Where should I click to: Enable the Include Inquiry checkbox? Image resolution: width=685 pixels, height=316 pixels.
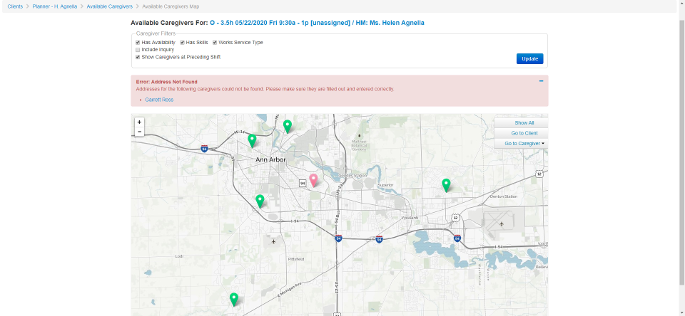138,50
